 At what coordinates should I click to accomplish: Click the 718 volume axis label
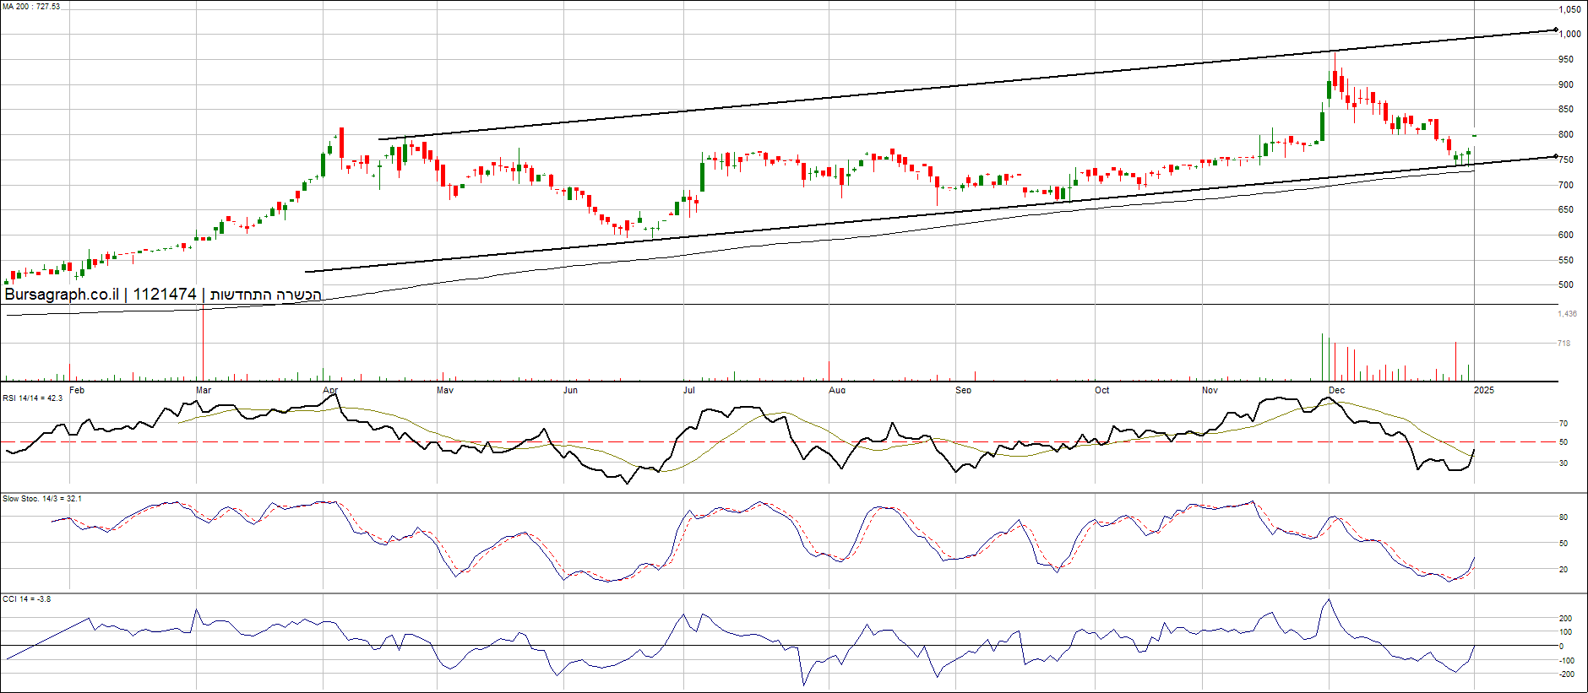[1564, 344]
